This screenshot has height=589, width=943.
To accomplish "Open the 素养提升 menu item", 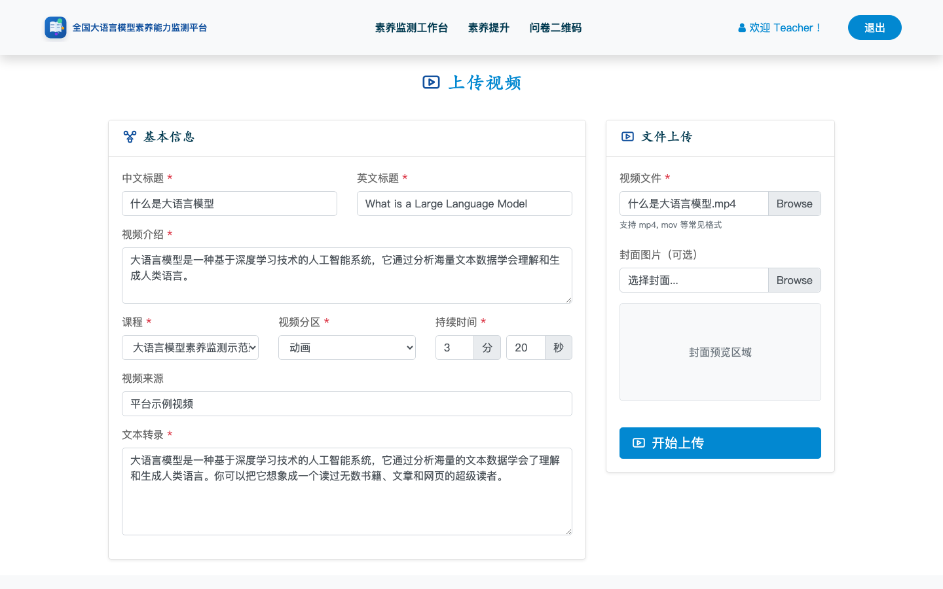I will (x=489, y=27).
